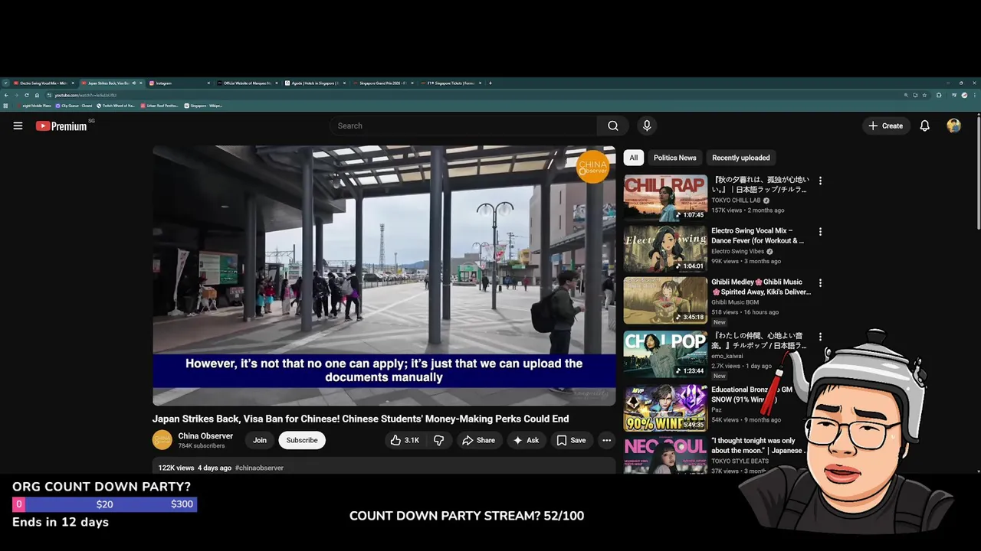Open the browser extensions puzzle icon
Viewport: 981px width, 551px height.
pos(939,95)
